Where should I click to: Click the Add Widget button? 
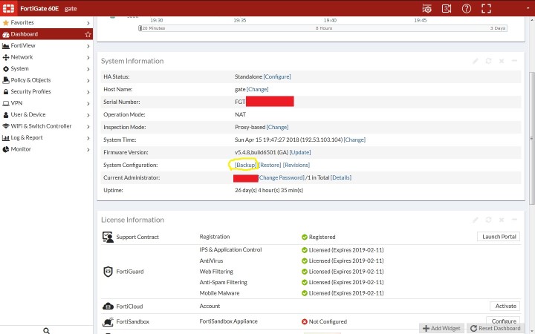442,328
